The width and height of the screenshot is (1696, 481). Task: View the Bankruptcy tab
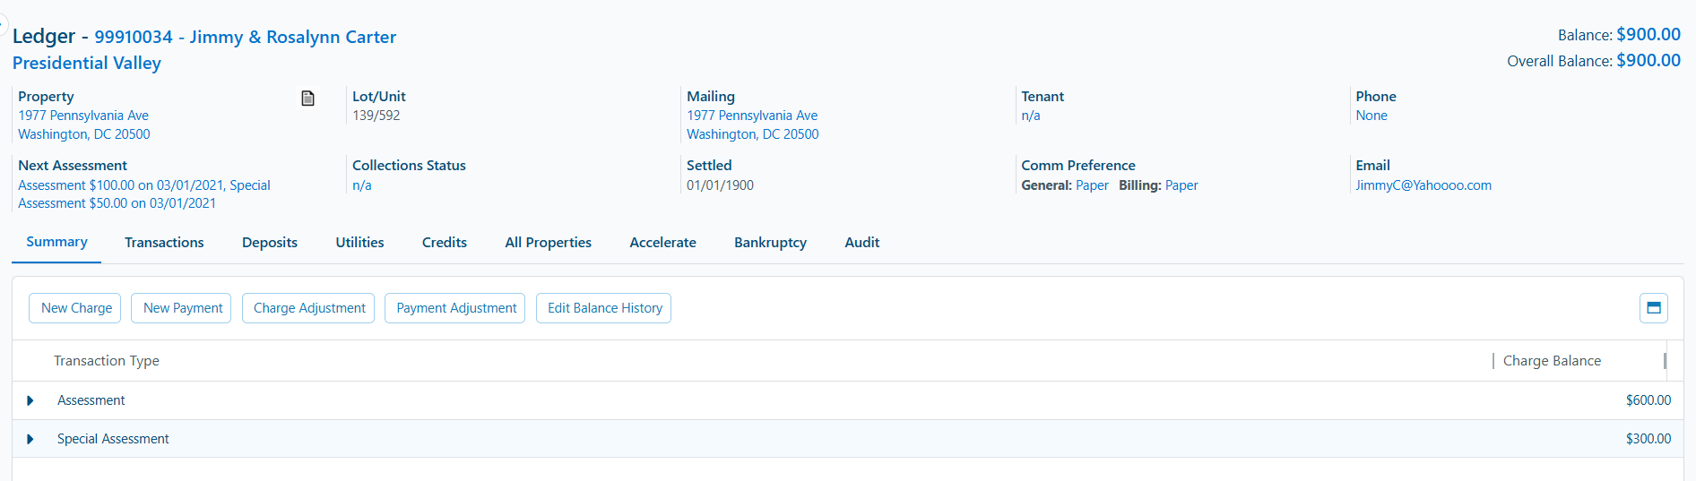coord(770,243)
